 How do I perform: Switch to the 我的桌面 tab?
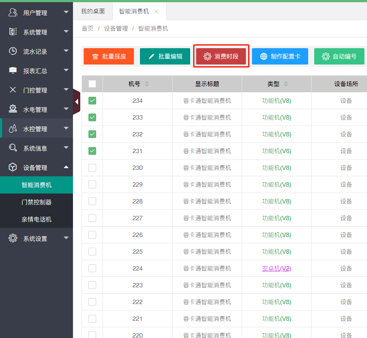93,12
